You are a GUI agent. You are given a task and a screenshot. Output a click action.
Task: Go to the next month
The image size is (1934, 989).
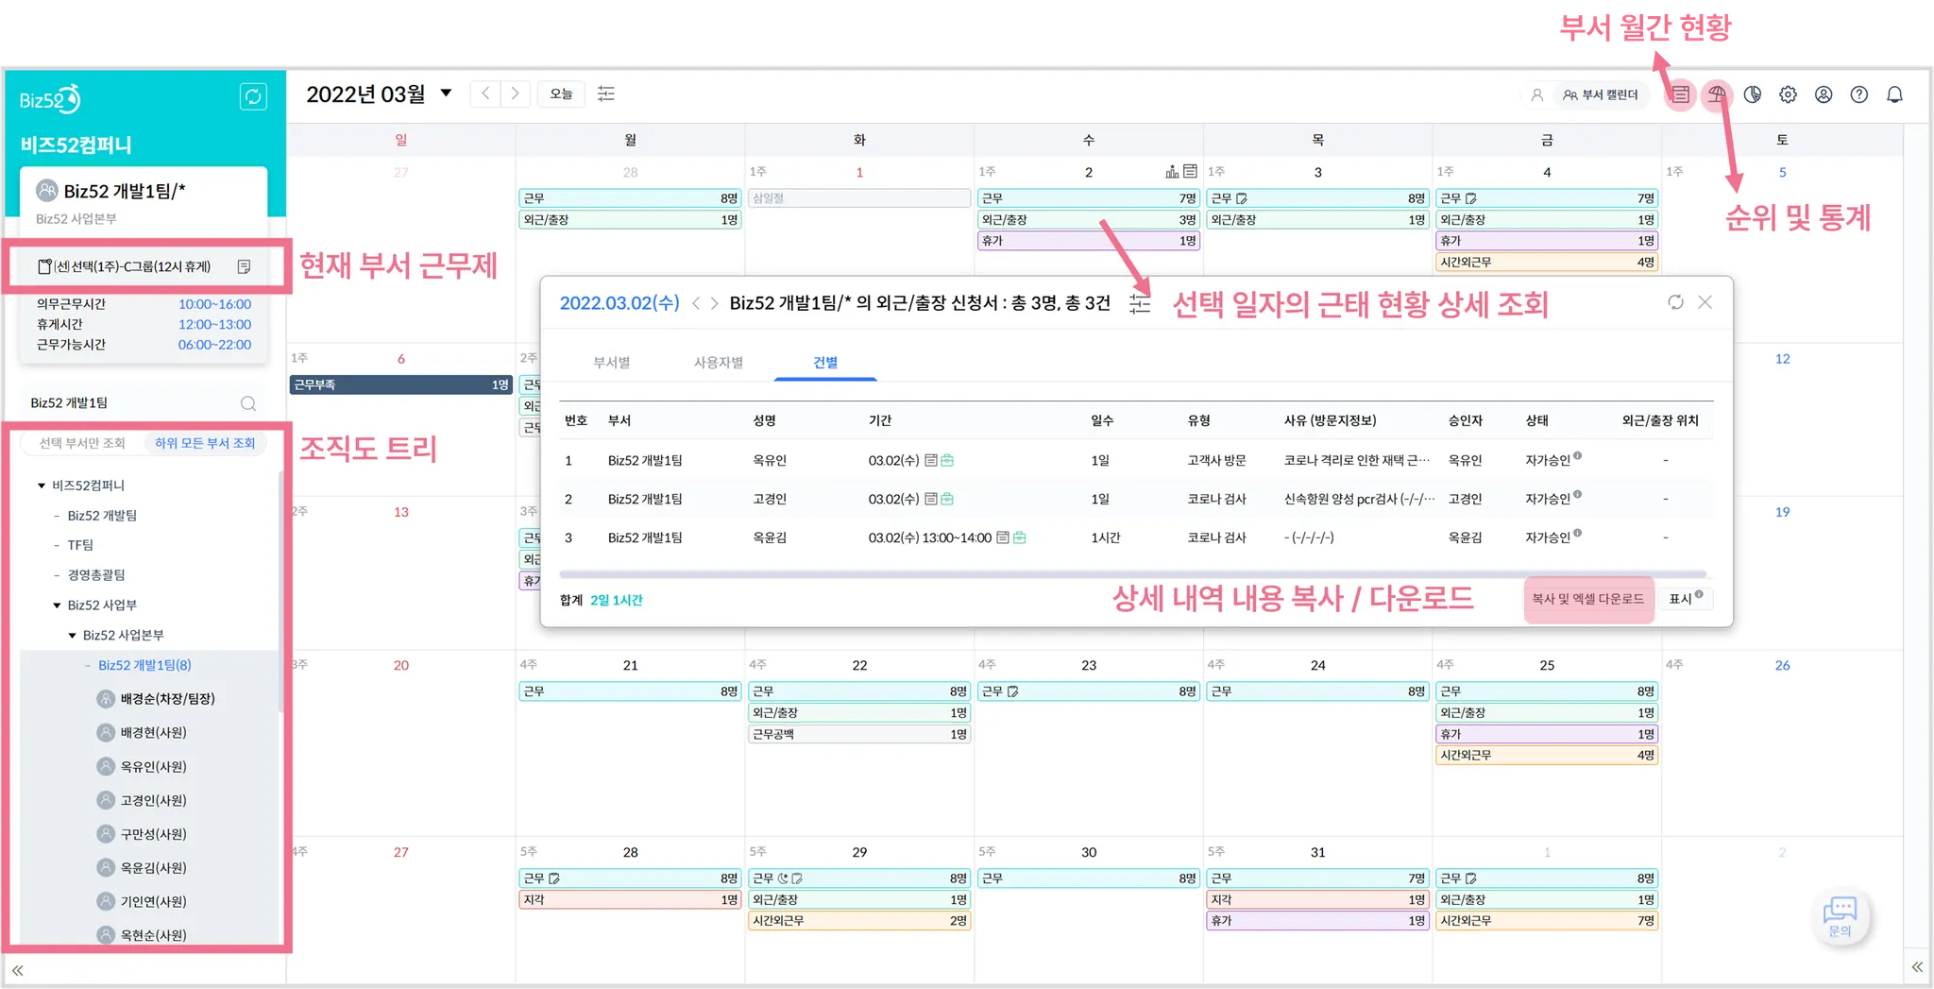(x=515, y=94)
